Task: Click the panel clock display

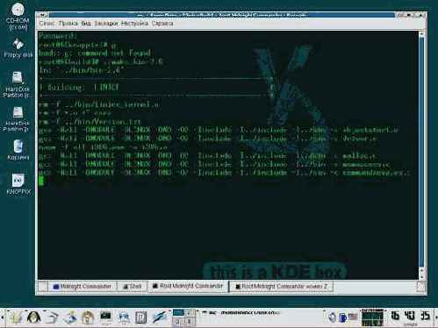Action: (x=410, y=316)
